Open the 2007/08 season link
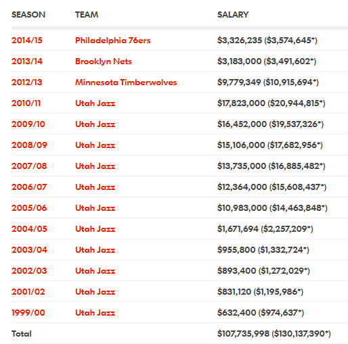The image size is (348, 344). tap(29, 166)
